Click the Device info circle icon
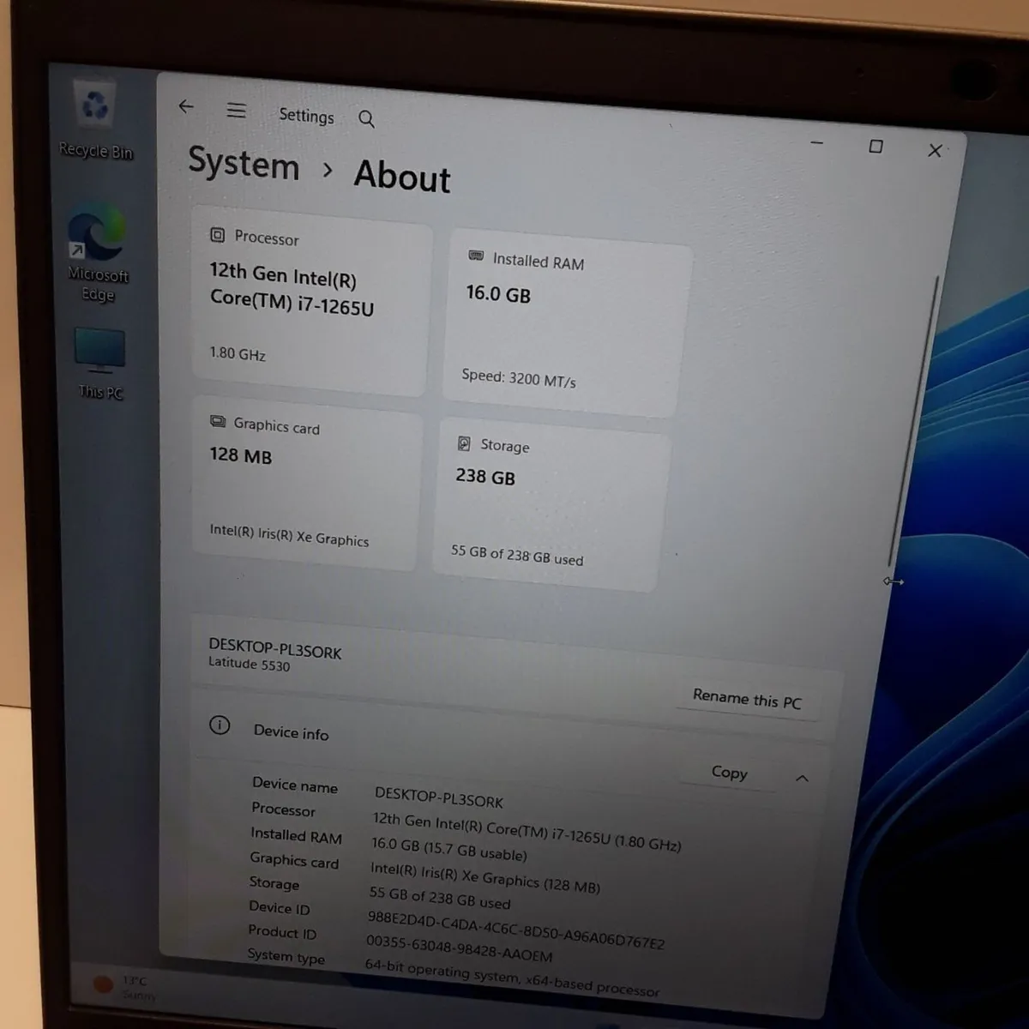The width and height of the screenshot is (1029, 1029). point(220,725)
